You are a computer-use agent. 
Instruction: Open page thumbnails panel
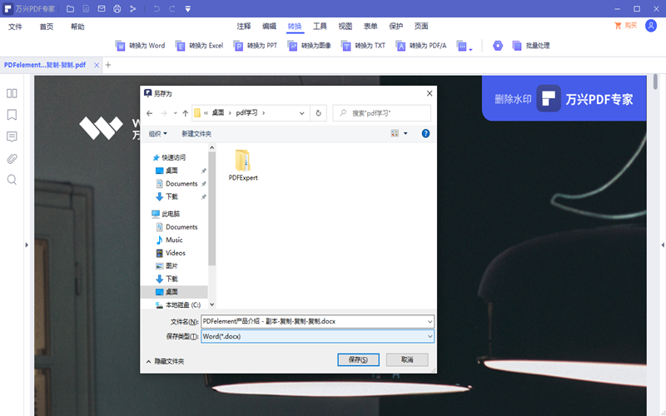tap(12, 93)
